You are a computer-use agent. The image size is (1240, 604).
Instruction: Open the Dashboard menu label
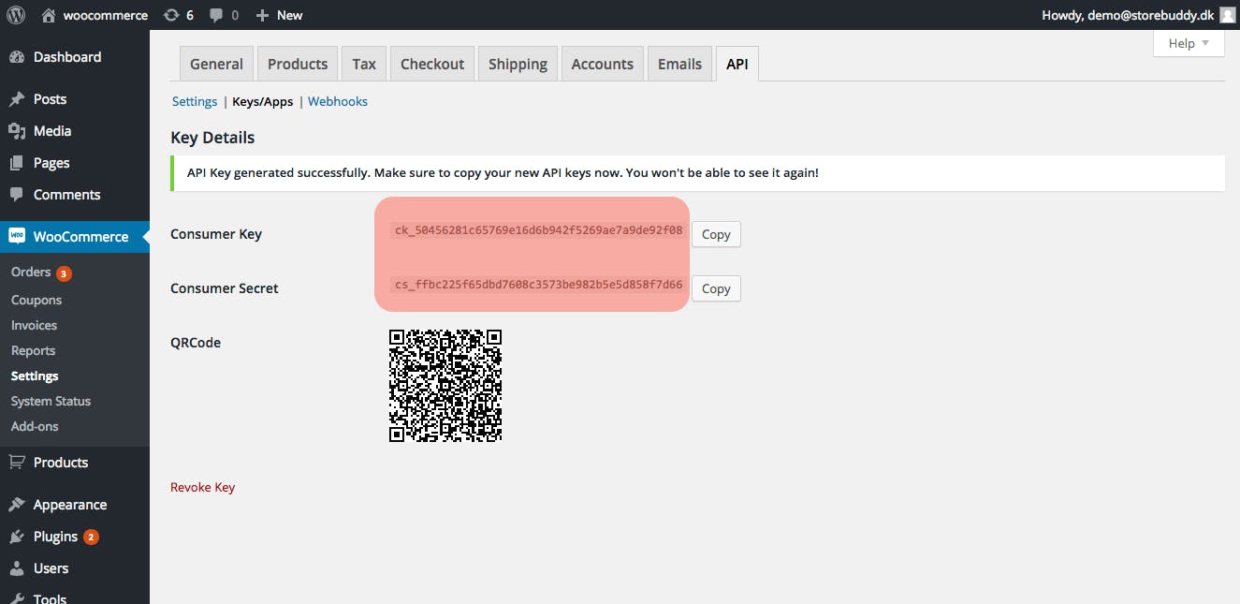67,57
